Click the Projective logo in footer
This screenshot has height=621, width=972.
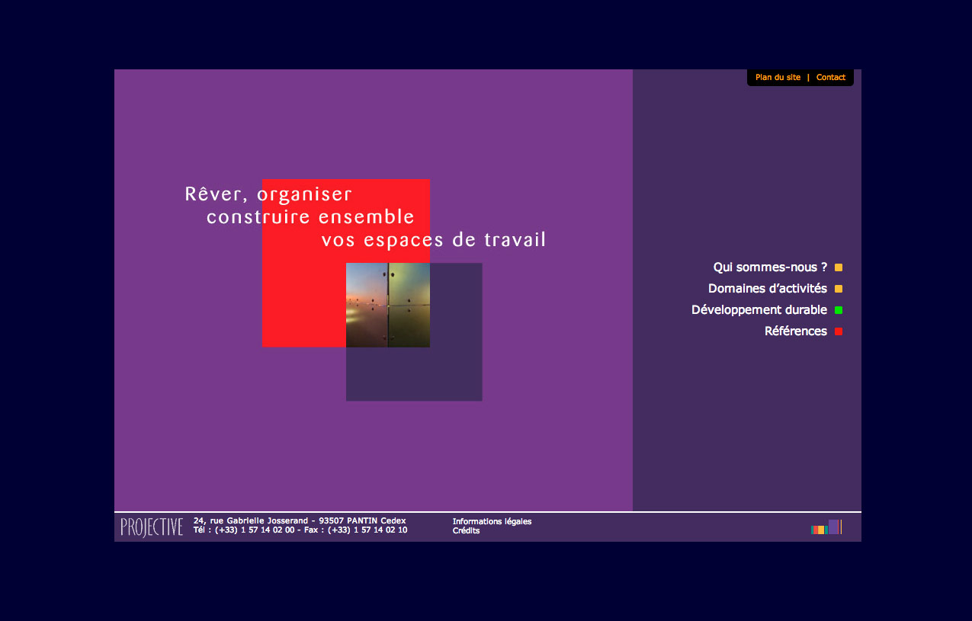click(x=152, y=527)
